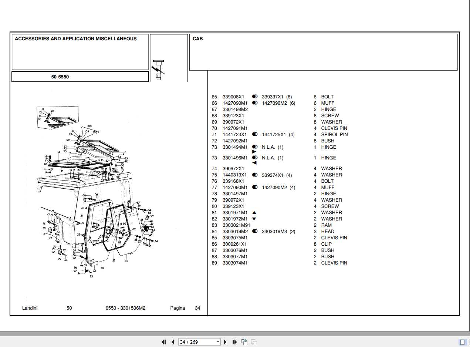The width and height of the screenshot is (470, 347).
Task: Click the right-pointing arrow marker next to 3301494M1
Action: [254, 151]
